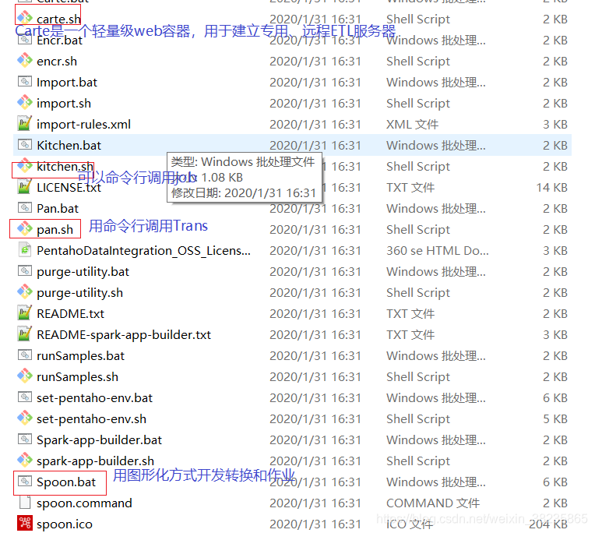Screen dimensions: 595x533
Task: Select the file name runSamples.sh
Action: [x=77, y=377]
